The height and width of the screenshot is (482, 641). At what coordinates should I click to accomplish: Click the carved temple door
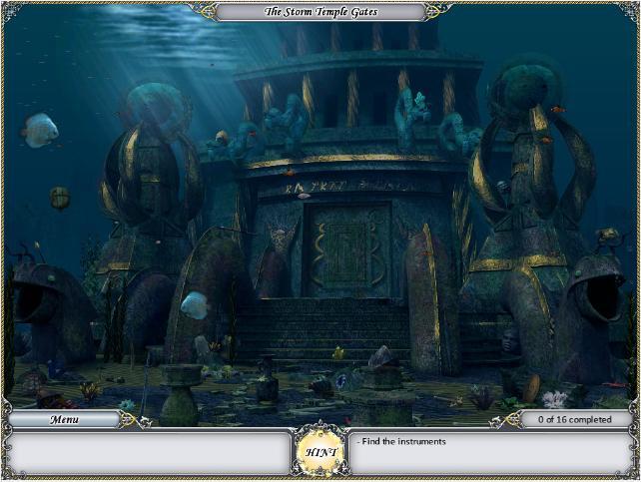347,250
